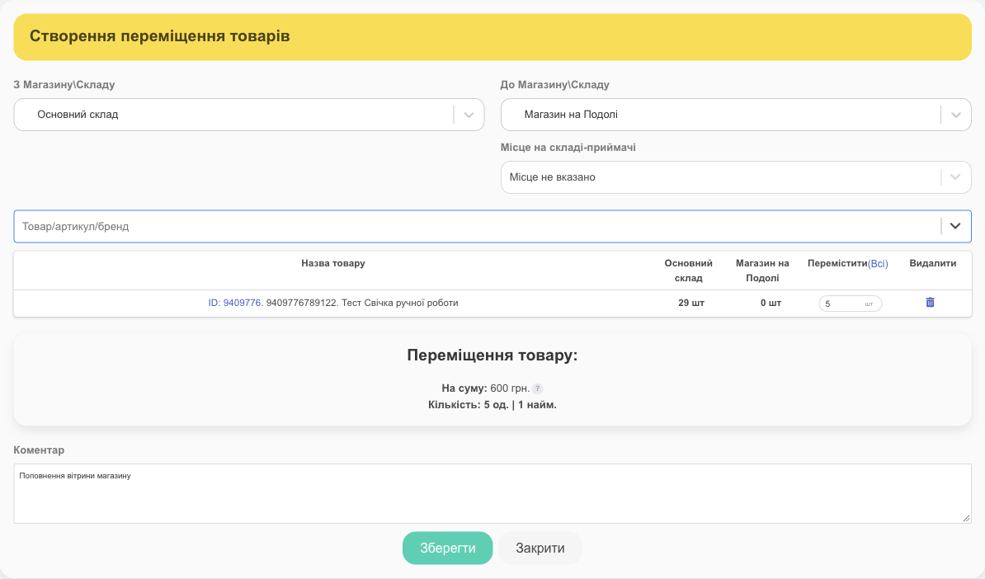
Task: Expand the source warehouse chevron for Основний склад
Action: pyautogui.click(x=469, y=115)
